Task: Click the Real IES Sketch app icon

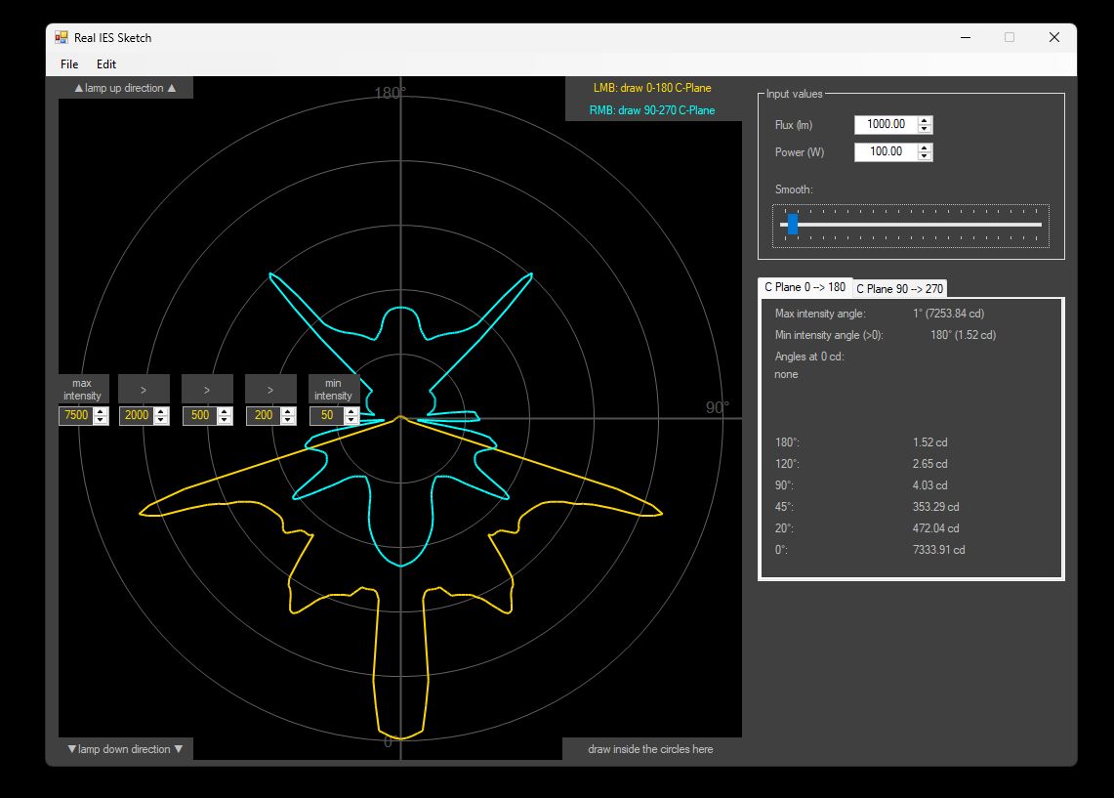Action: pos(62,38)
